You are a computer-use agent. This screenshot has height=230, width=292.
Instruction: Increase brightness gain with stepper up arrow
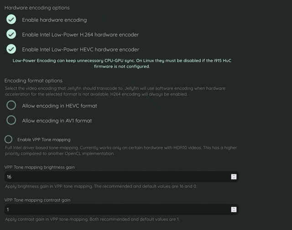point(234,175)
